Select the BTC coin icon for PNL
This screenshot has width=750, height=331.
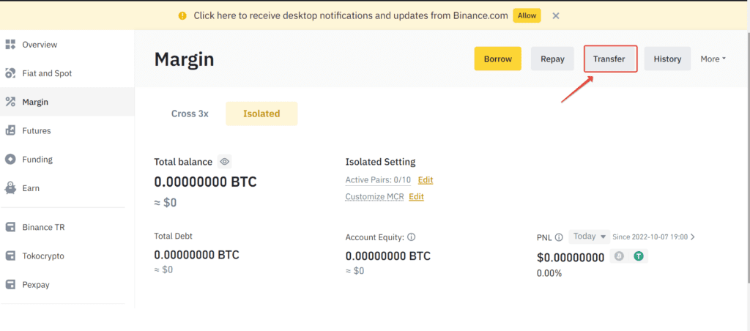[x=620, y=256]
